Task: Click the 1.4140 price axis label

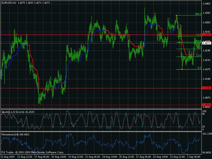Action: pyautogui.click(x=207, y=79)
